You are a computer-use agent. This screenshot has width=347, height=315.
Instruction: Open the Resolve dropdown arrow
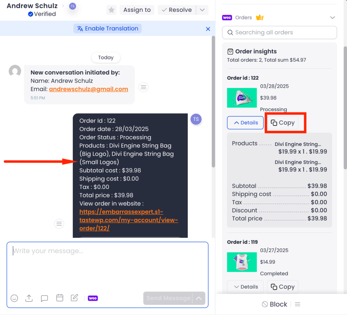tap(202, 10)
